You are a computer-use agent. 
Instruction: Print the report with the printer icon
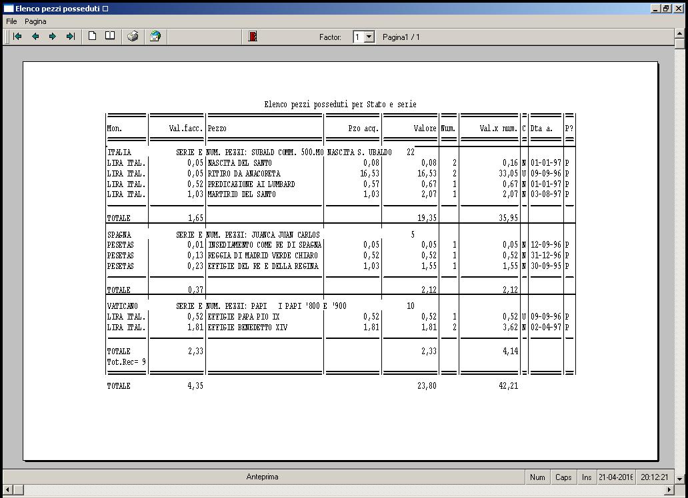[x=133, y=37]
